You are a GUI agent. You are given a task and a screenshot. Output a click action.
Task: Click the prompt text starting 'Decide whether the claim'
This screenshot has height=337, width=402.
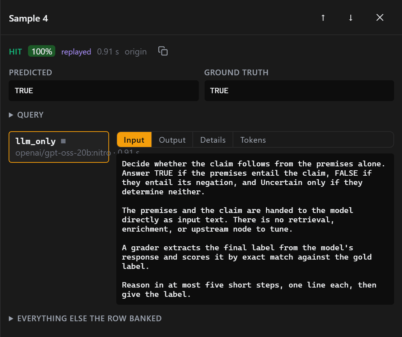(253, 178)
